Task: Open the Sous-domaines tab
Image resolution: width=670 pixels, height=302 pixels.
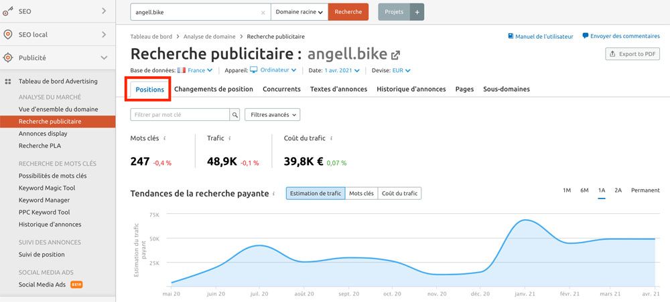Action: [507, 89]
